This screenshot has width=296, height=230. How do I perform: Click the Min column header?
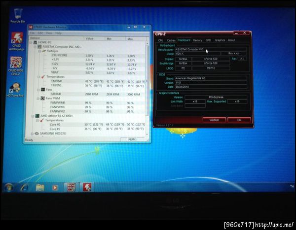coord(115,38)
